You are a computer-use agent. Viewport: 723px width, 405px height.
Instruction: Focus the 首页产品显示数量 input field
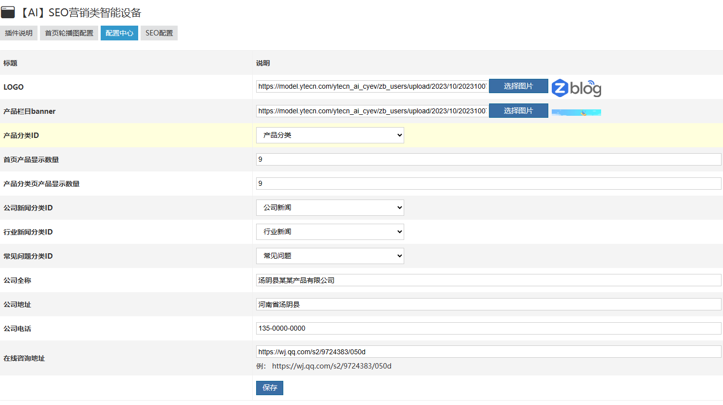pos(488,159)
